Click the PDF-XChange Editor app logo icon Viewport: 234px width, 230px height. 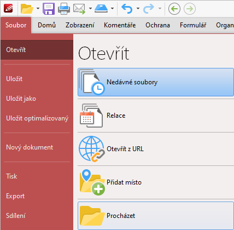[8, 8]
